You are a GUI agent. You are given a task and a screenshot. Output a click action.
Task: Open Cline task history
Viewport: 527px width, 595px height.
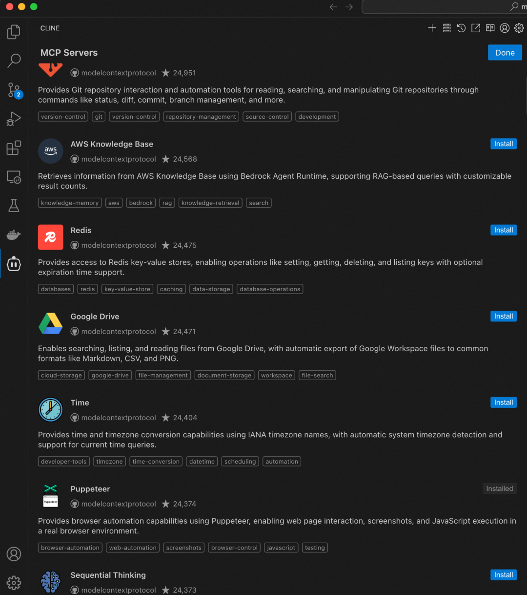461,28
